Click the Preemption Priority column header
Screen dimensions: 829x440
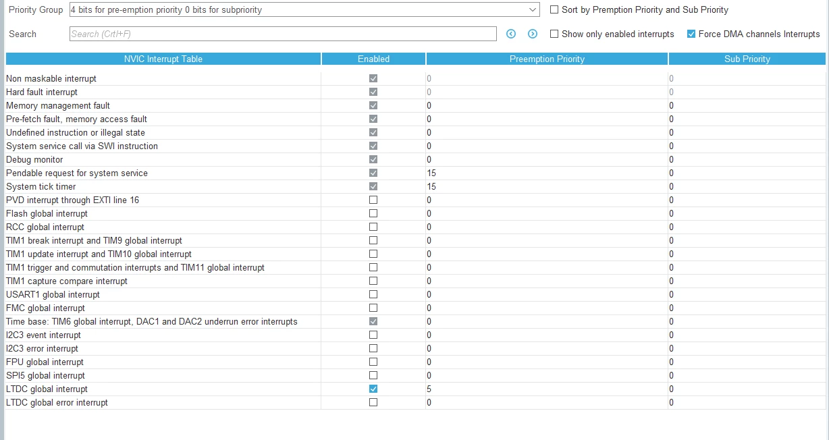click(547, 59)
